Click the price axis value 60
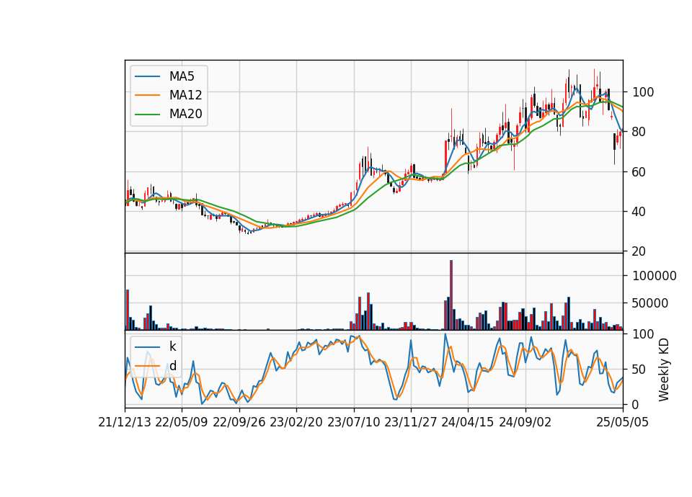692x497 pixels. [x=639, y=172]
